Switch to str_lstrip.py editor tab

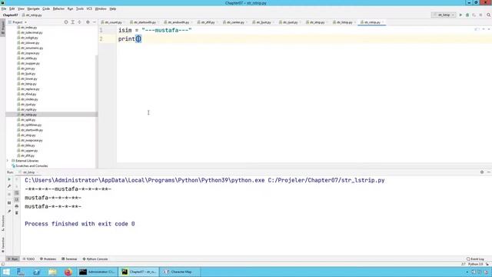click(x=344, y=22)
